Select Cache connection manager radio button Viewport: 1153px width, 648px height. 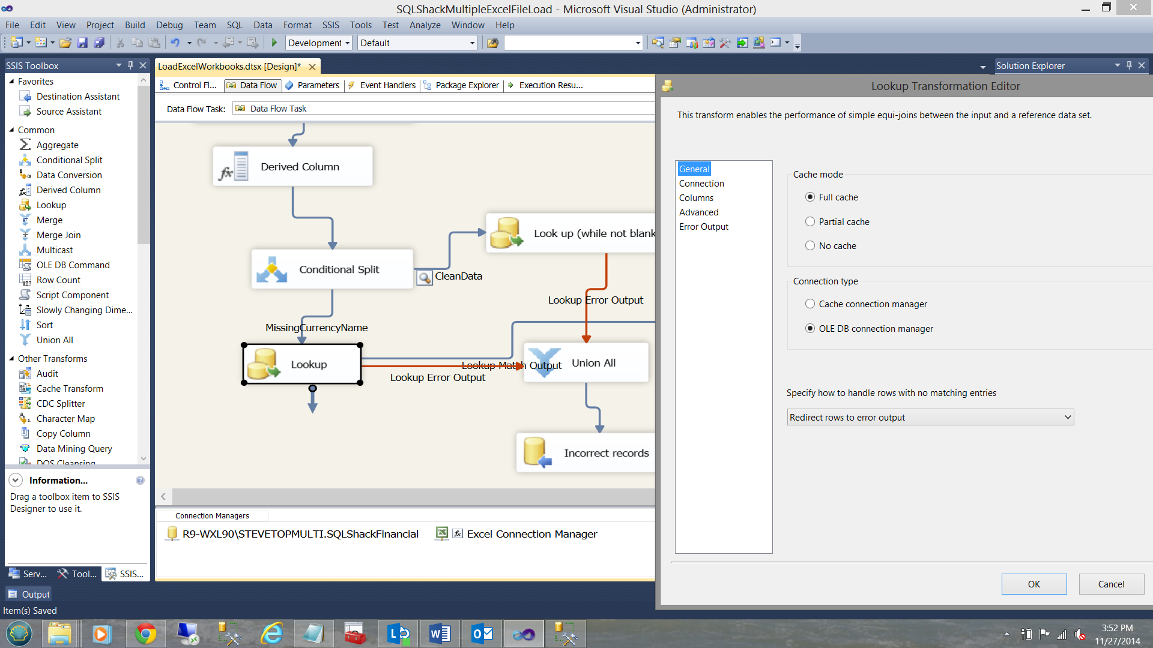point(810,304)
